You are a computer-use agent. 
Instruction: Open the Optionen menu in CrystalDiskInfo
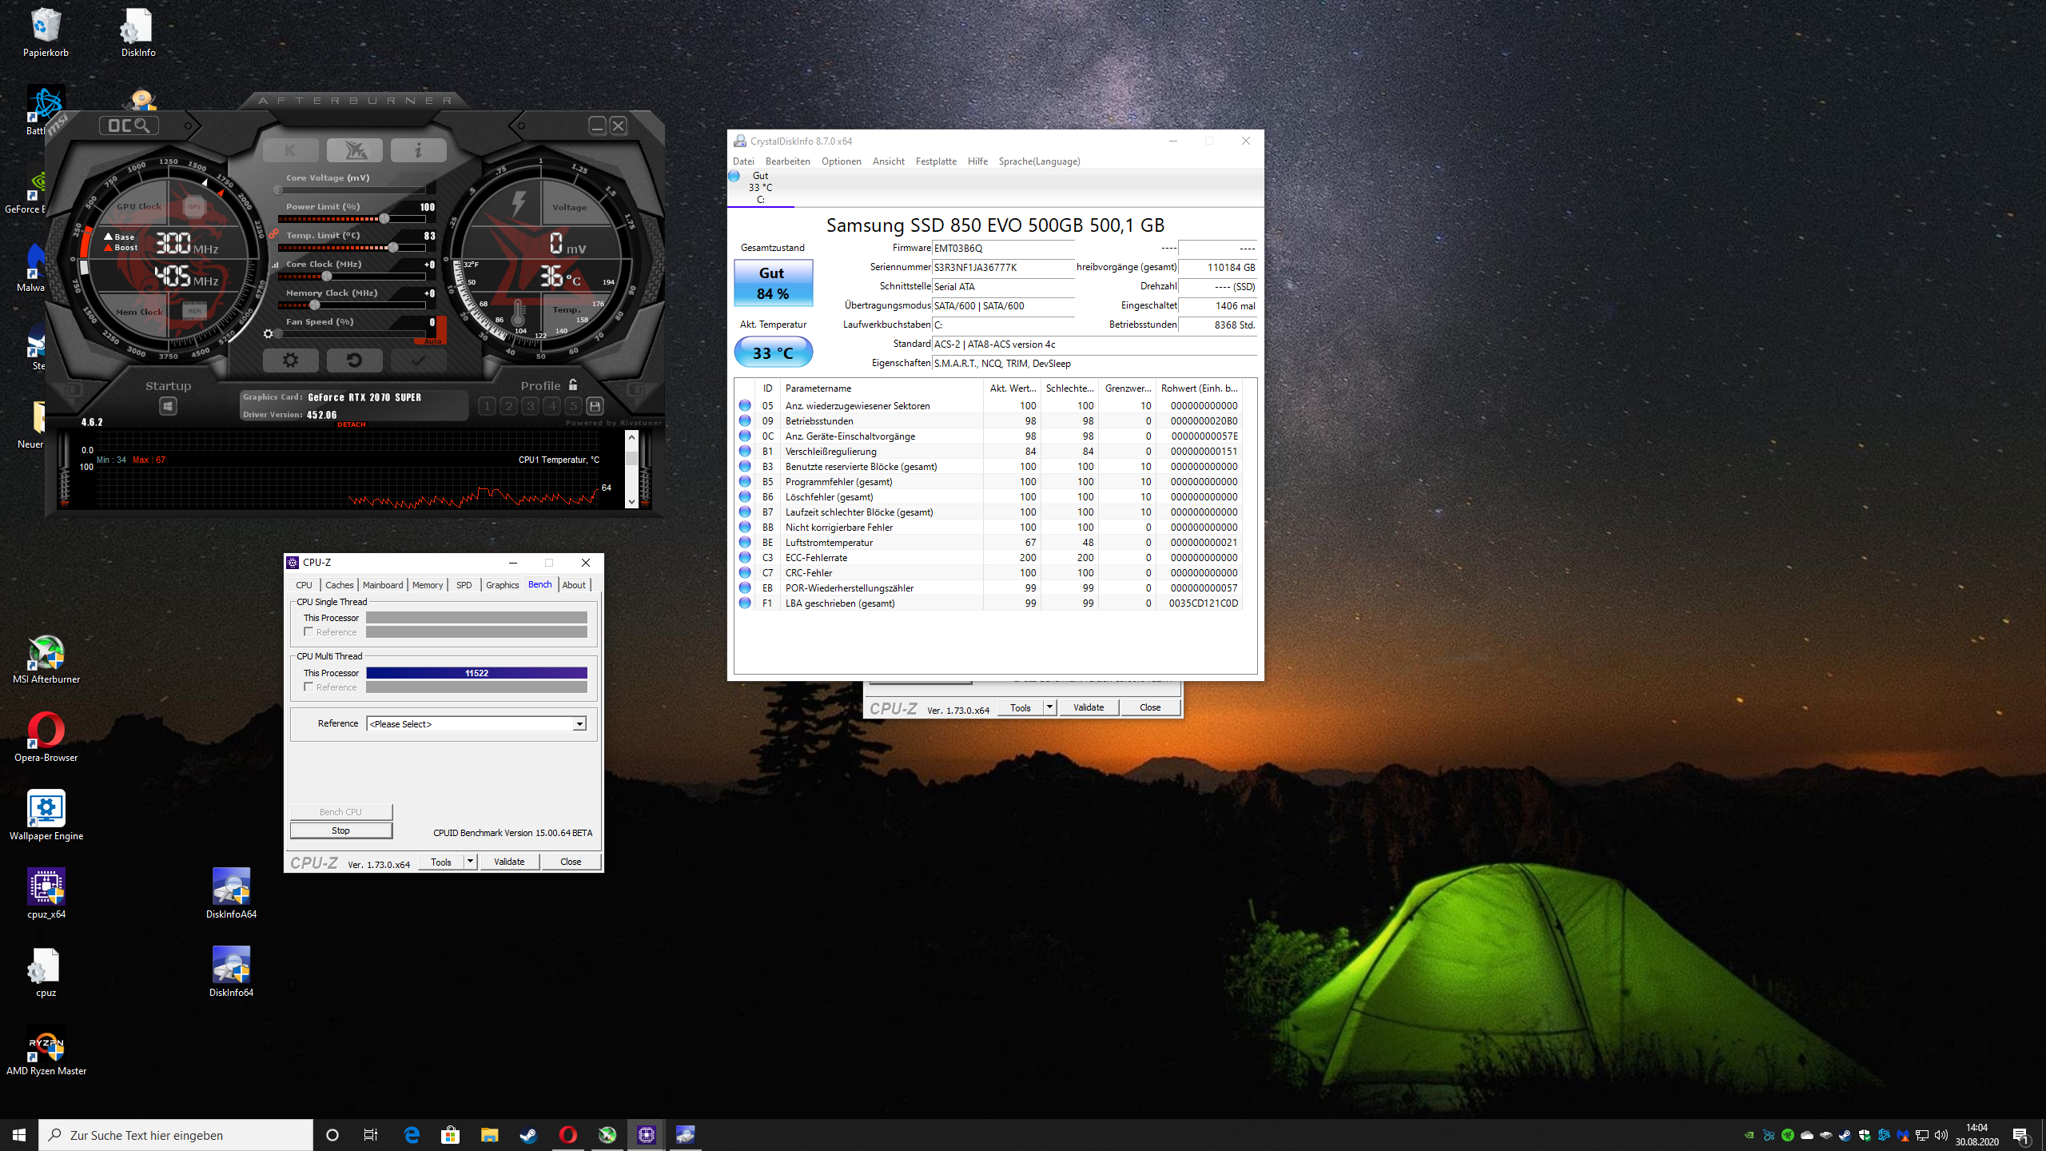tap(841, 161)
